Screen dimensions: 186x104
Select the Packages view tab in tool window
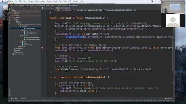click(x=22, y=8)
